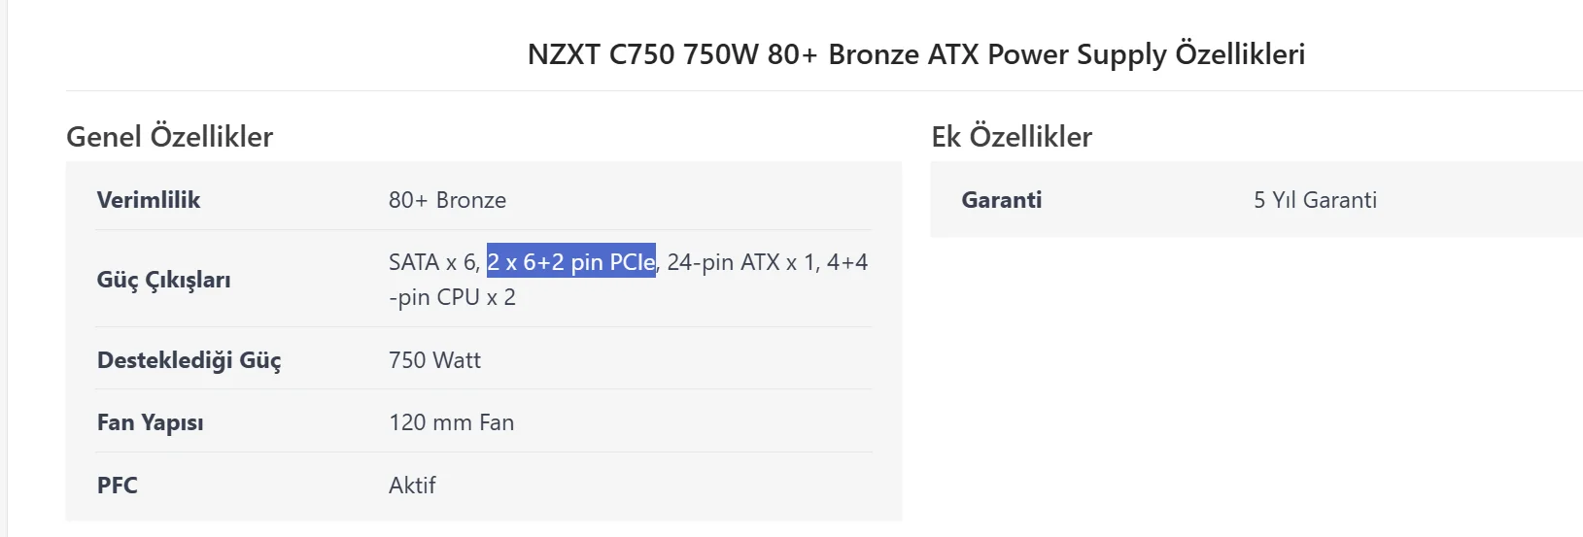Click the 'Fan Yapısı' row label
Screen dimensions: 1583x537
point(150,422)
